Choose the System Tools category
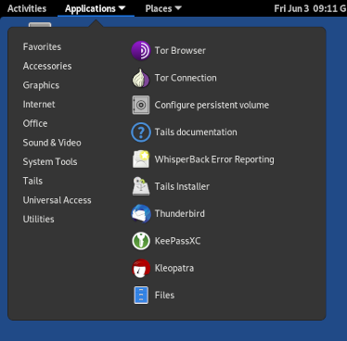 [x=50, y=162]
